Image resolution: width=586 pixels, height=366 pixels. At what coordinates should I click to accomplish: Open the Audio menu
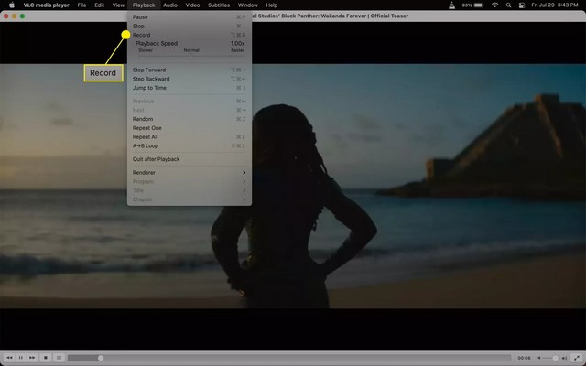click(170, 5)
